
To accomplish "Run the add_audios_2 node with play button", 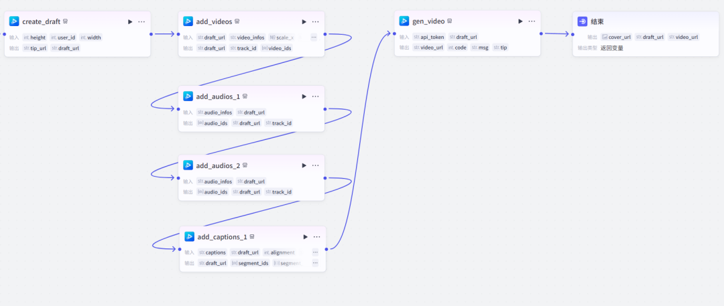I will point(304,165).
